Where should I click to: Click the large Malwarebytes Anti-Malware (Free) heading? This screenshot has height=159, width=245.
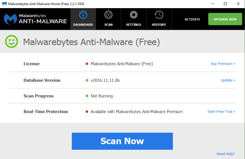[x=92, y=42]
